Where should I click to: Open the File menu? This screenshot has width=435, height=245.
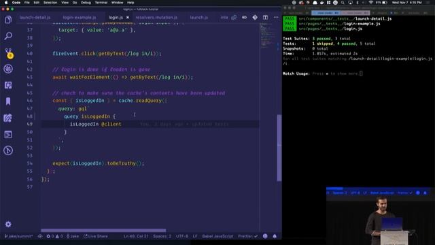click(x=27, y=3)
